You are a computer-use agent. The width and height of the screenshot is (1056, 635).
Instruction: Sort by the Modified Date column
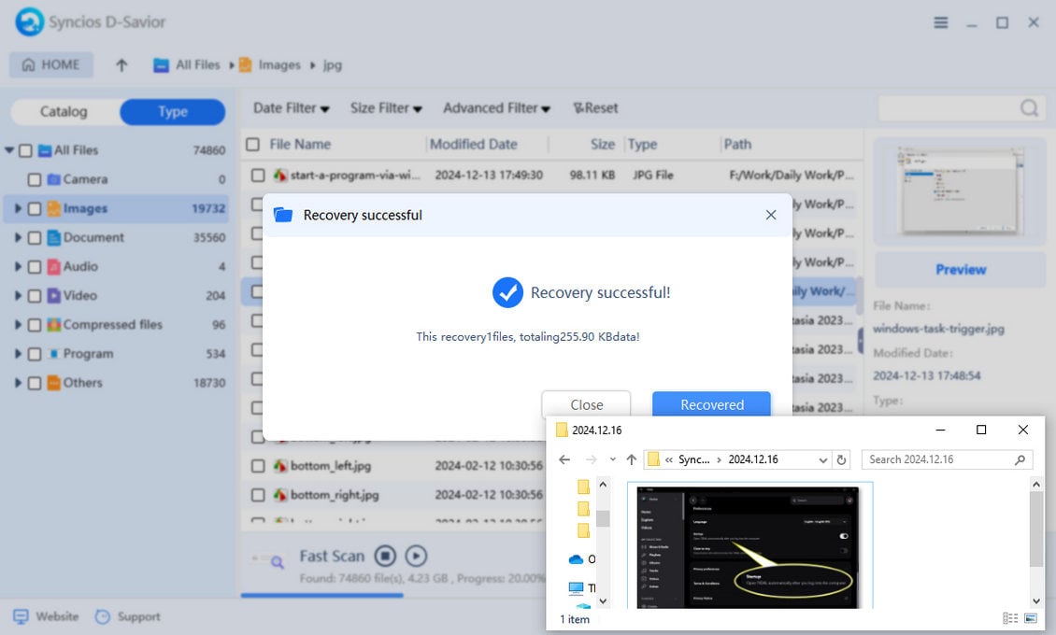(x=474, y=145)
